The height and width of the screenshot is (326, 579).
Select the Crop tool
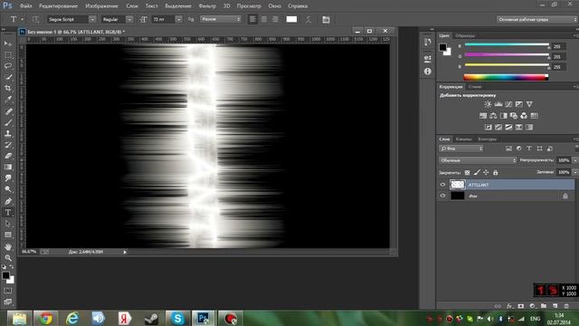[8, 88]
